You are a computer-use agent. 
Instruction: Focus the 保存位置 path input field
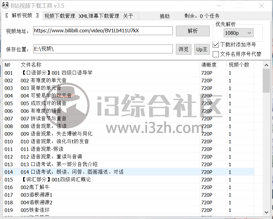pos(103,49)
